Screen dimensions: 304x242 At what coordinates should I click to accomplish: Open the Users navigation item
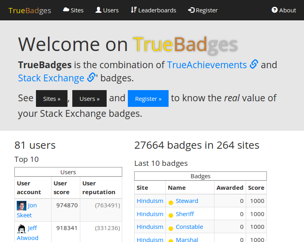point(107,10)
